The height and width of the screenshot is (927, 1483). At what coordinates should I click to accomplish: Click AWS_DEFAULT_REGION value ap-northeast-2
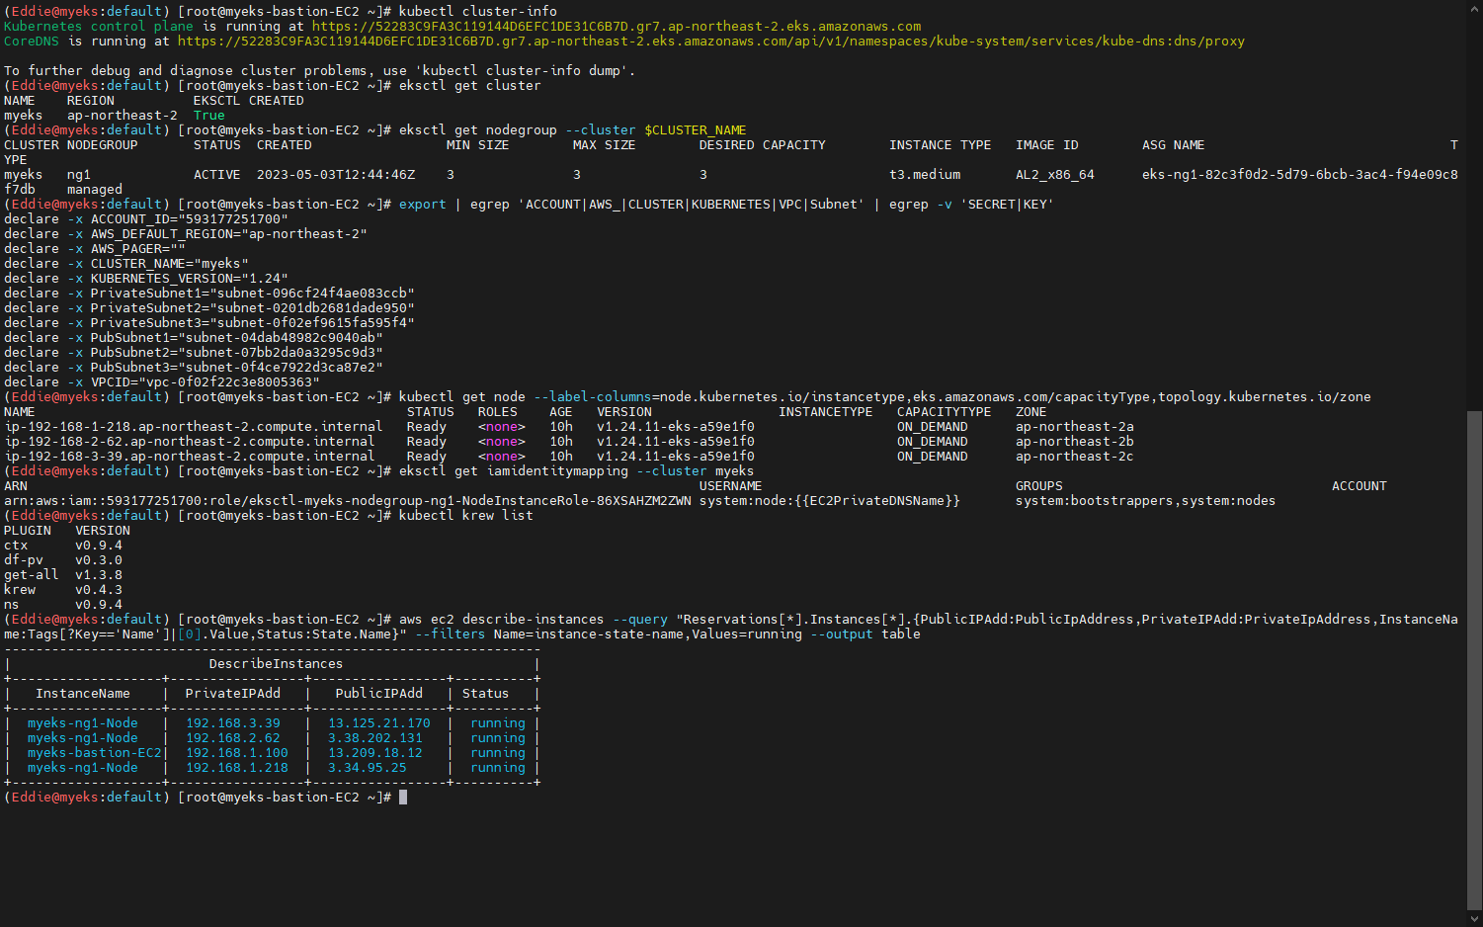(304, 234)
